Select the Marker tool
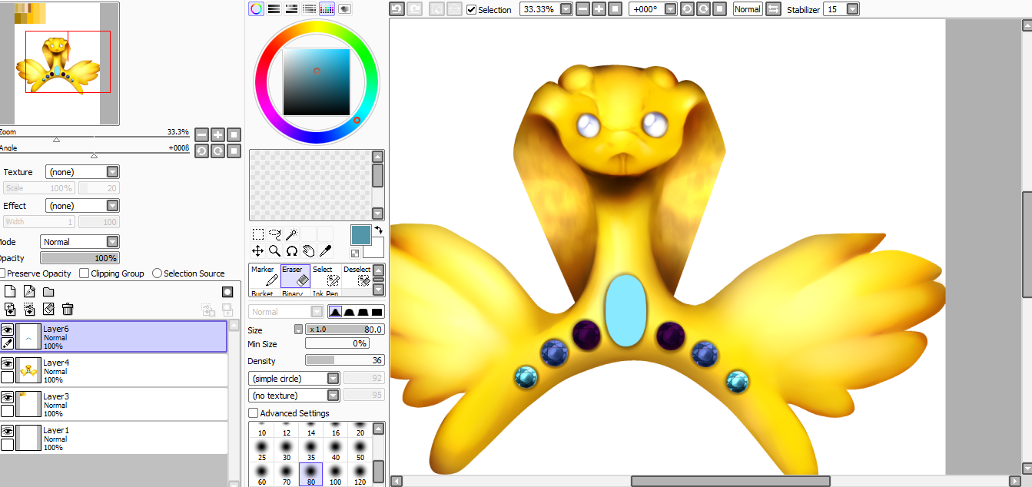Screen dimensions: 1032x487 point(264,276)
